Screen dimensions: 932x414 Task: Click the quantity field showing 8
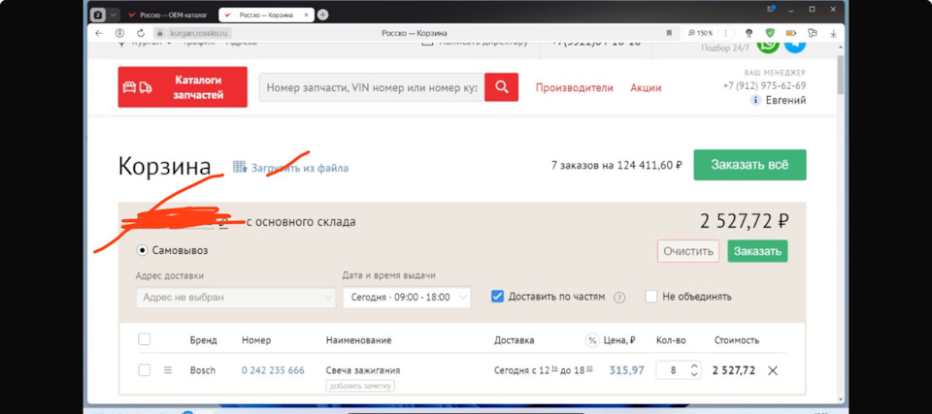(673, 370)
